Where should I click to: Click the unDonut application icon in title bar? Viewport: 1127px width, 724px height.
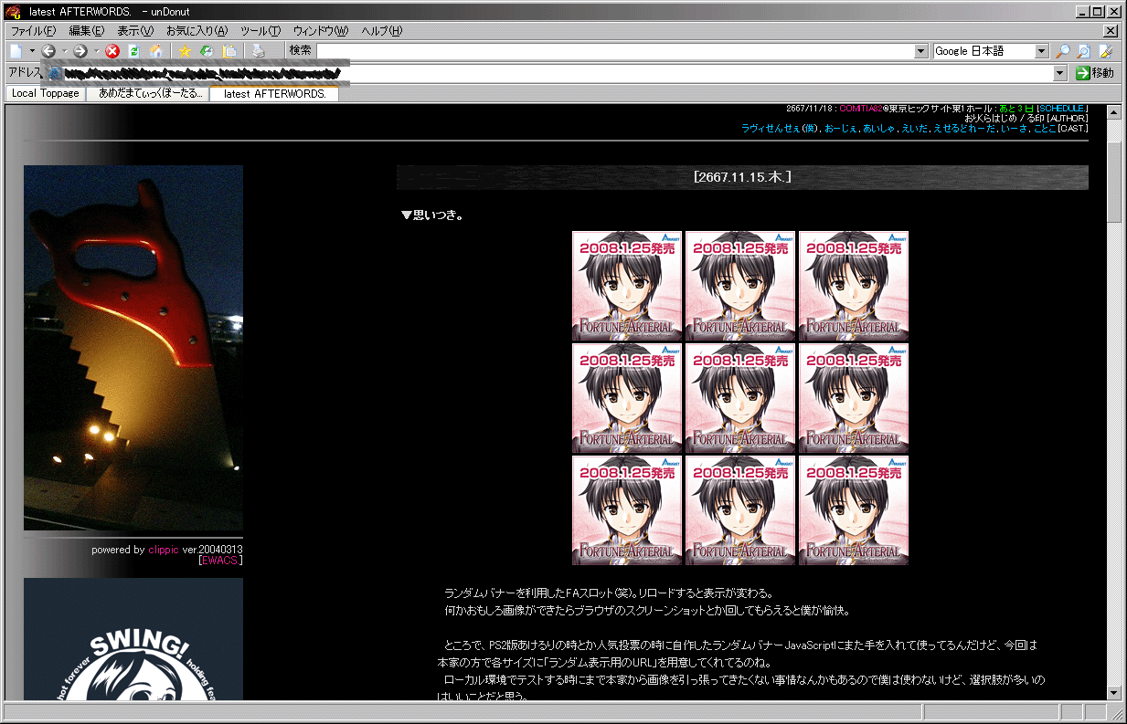13,12
